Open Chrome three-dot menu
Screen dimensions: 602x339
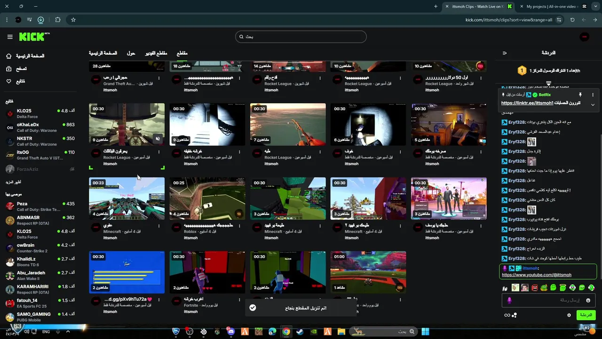[x=7, y=20]
